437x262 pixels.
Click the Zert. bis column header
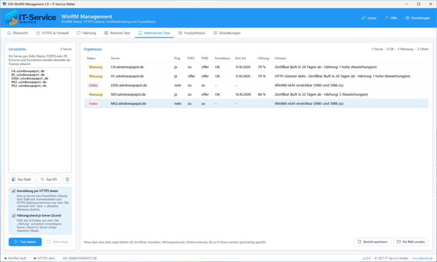pos(241,58)
